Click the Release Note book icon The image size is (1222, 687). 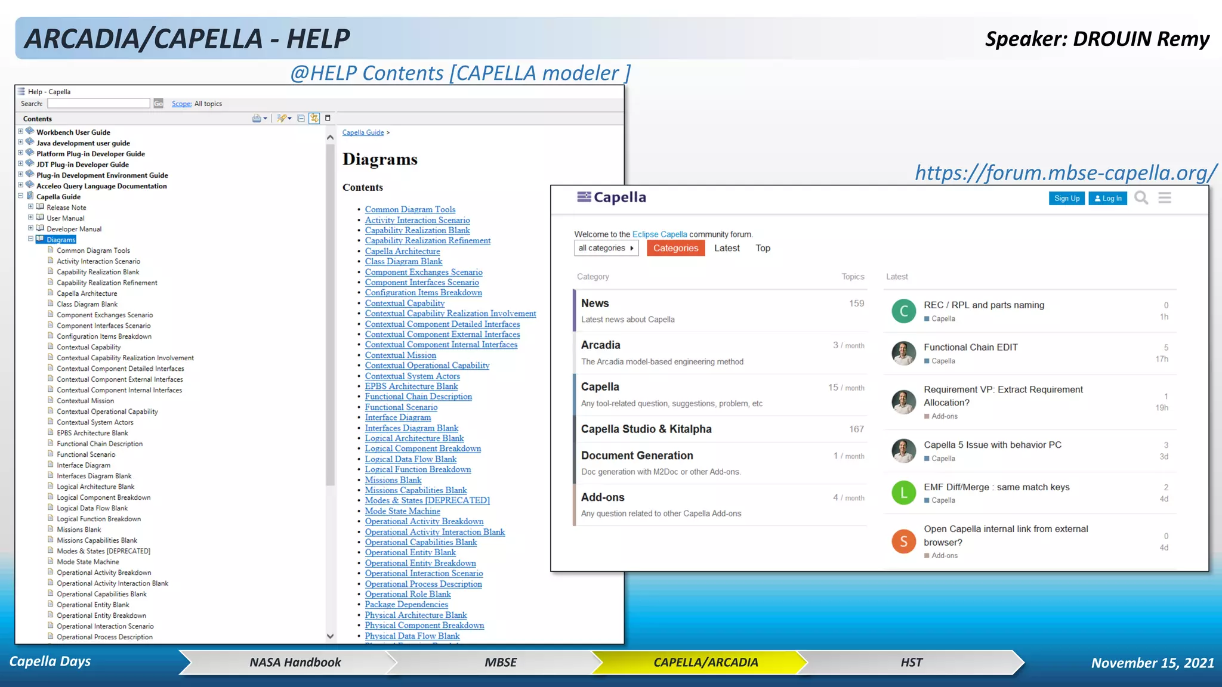pyautogui.click(x=40, y=206)
